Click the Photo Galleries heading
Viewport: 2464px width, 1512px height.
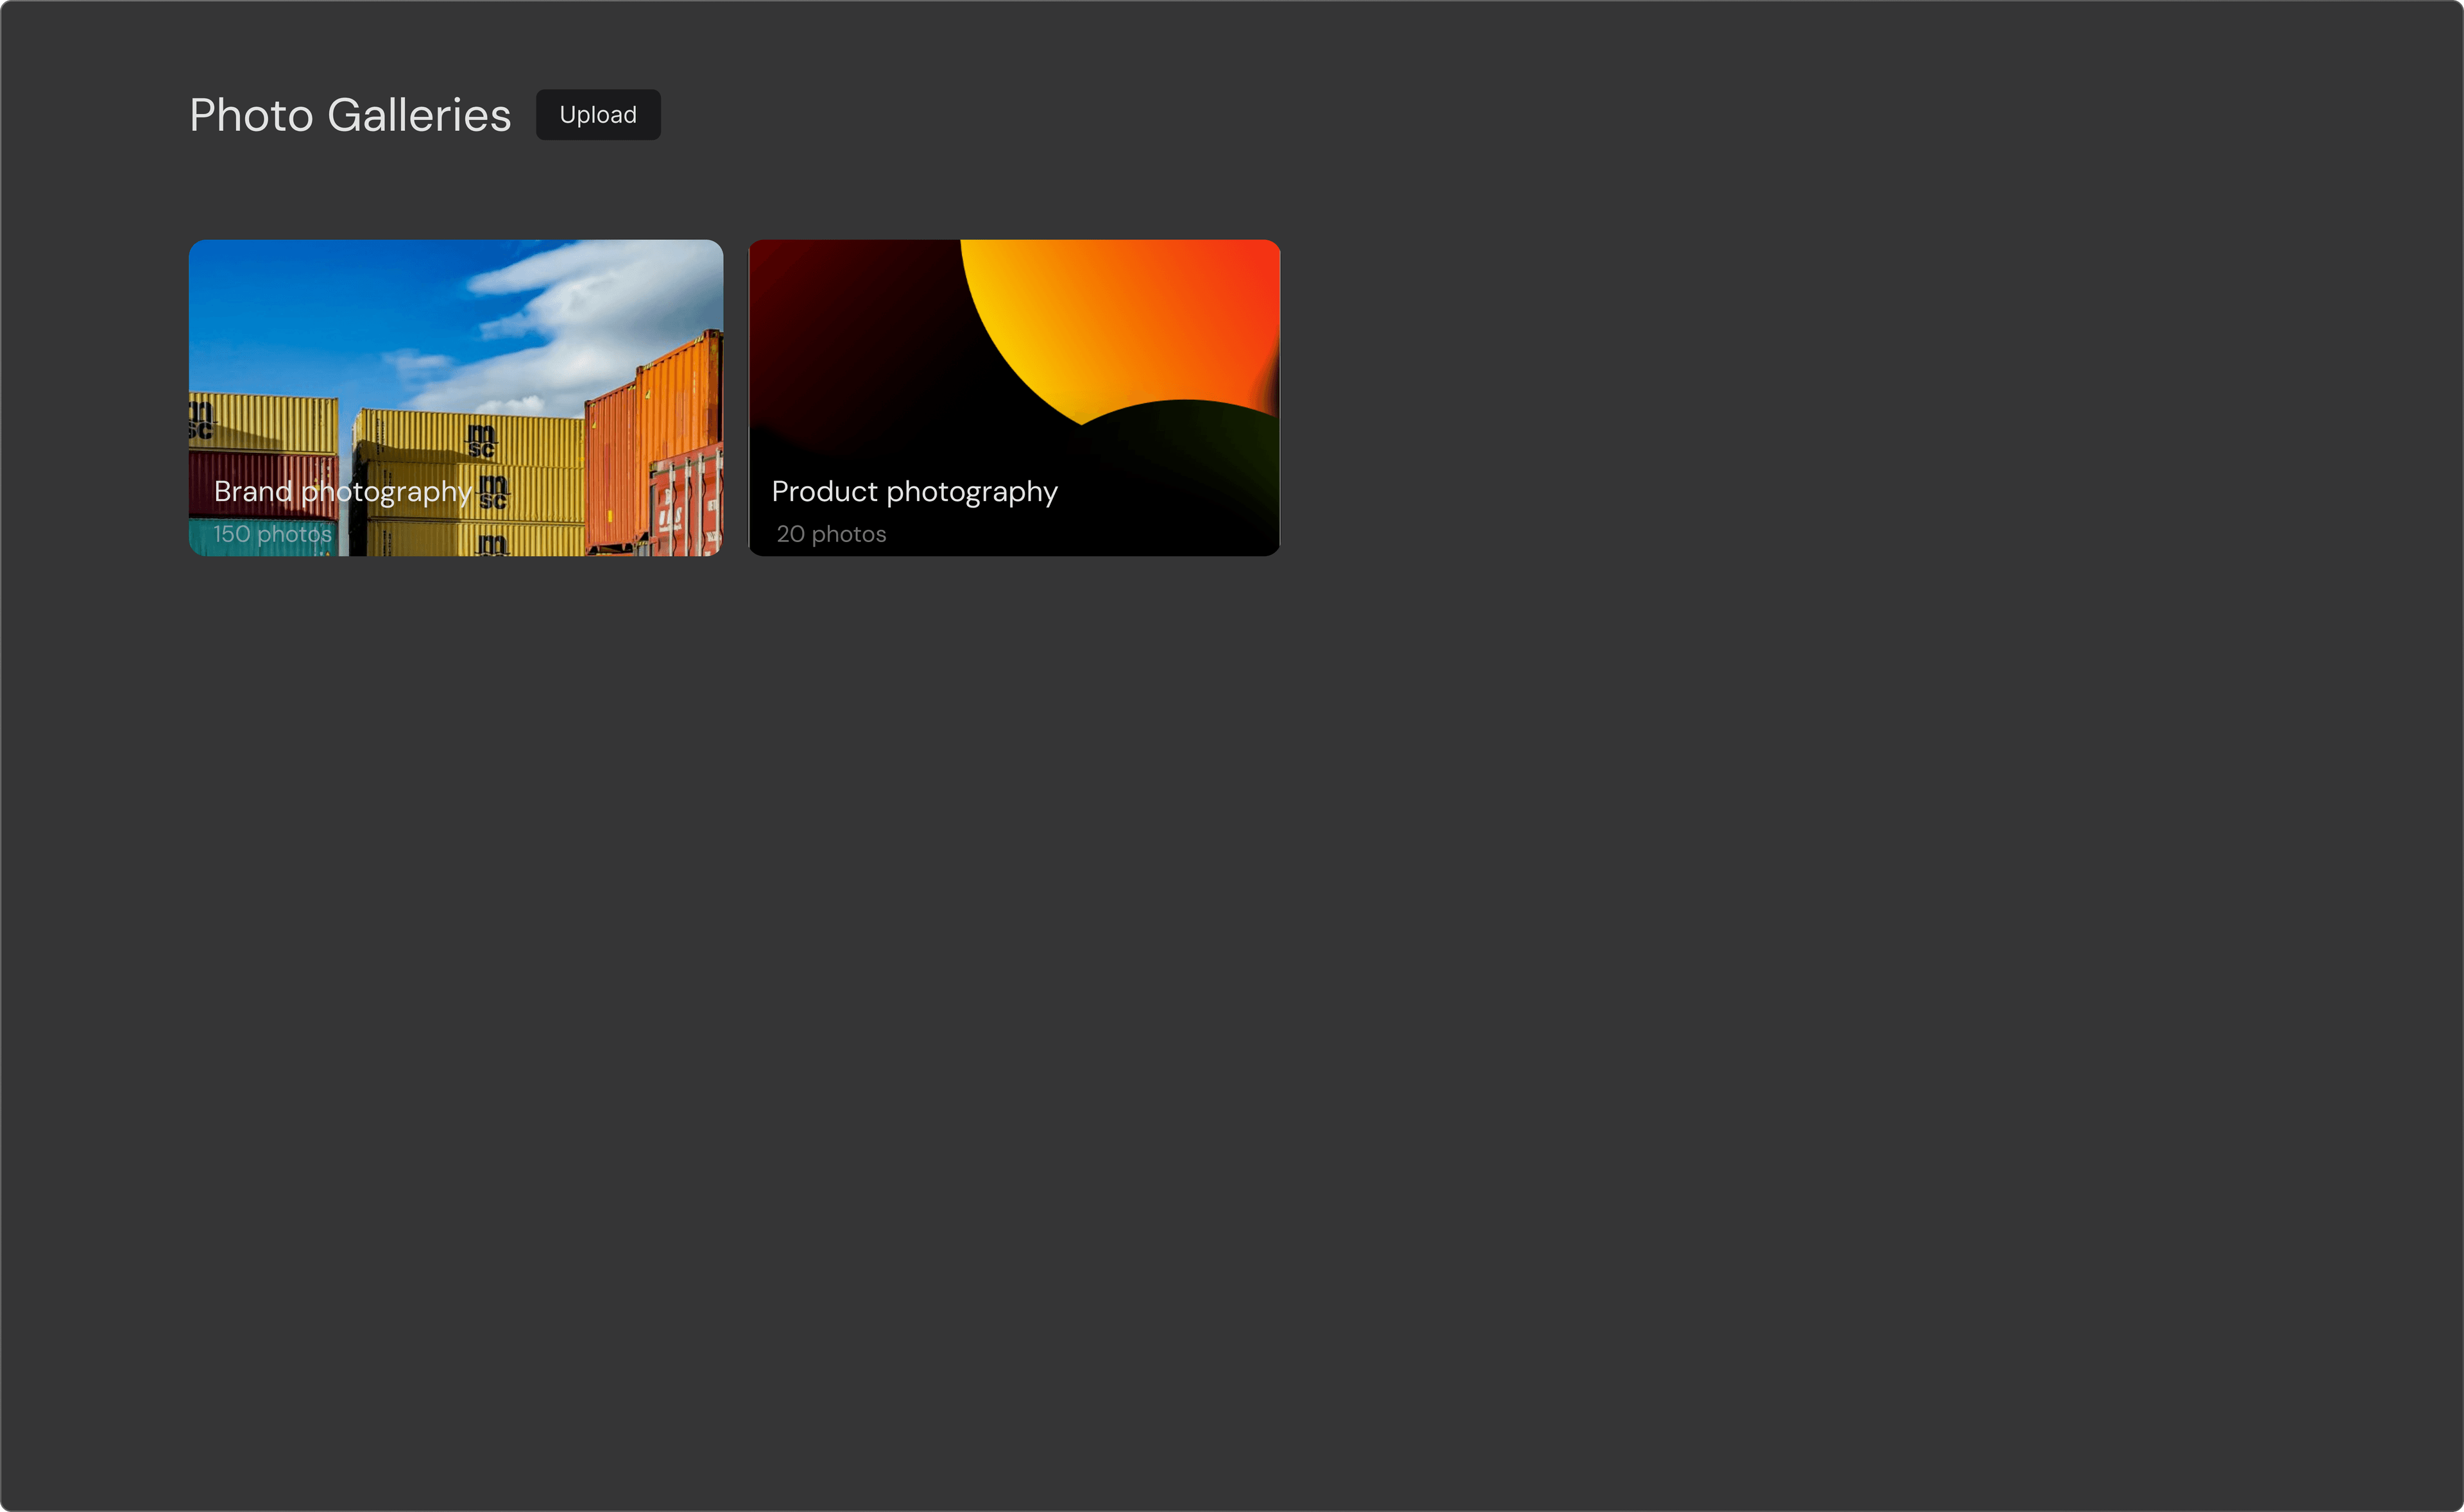pyautogui.click(x=349, y=114)
